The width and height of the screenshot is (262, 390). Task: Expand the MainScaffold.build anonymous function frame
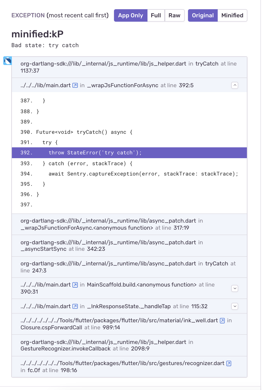[x=234, y=288]
